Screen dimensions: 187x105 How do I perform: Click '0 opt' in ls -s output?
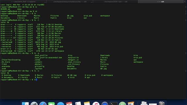coord(87,78)
